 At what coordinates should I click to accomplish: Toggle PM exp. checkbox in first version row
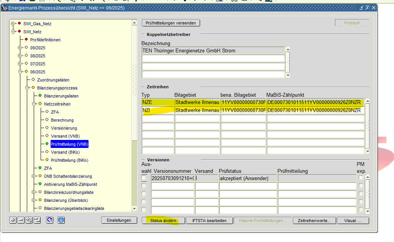pos(361,178)
